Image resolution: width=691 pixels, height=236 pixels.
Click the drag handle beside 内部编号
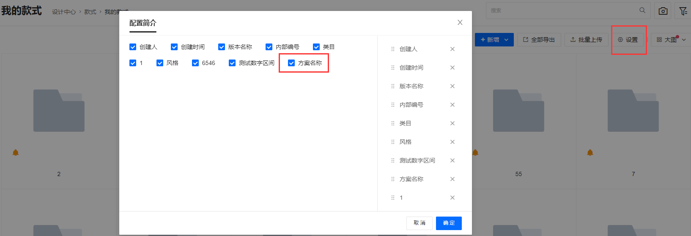point(393,105)
